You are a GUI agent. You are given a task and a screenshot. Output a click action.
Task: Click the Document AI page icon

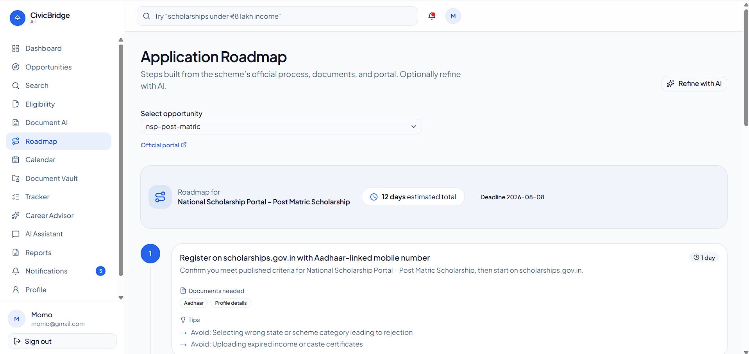16,123
